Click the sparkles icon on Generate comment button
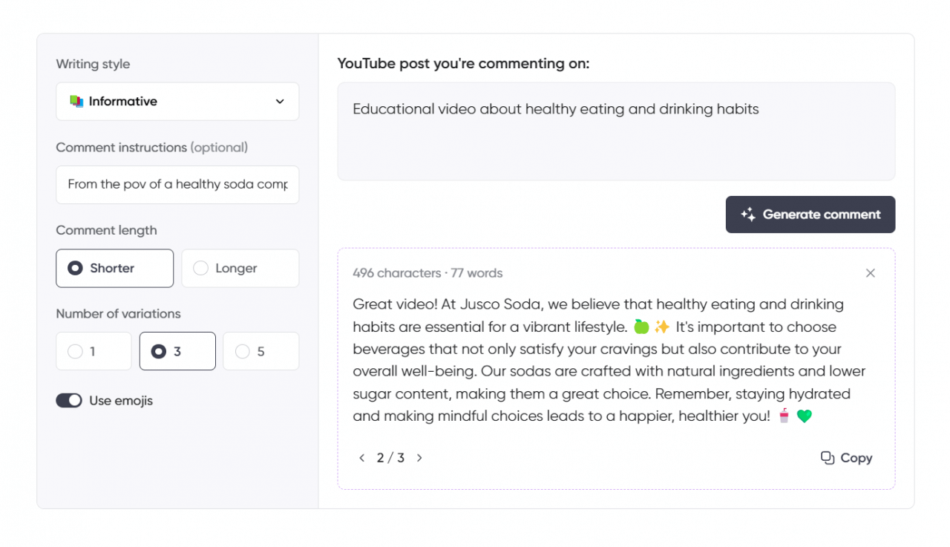The height and width of the screenshot is (547, 950). [748, 214]
